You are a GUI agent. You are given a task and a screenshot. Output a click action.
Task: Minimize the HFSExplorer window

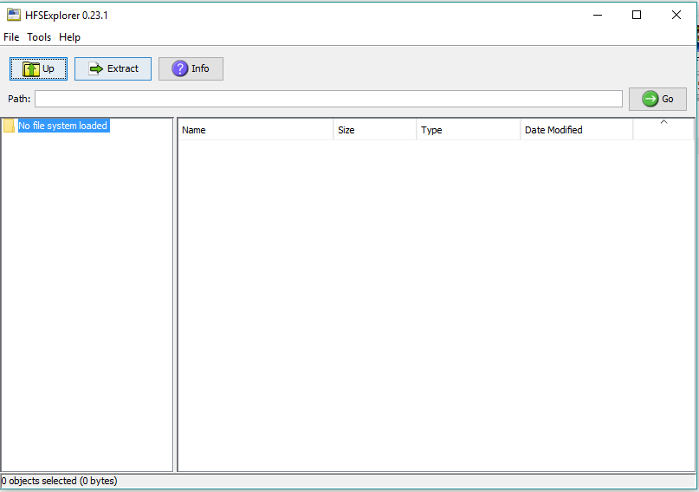tap(598, 15)
